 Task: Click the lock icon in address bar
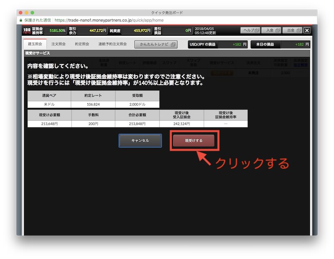20,20
